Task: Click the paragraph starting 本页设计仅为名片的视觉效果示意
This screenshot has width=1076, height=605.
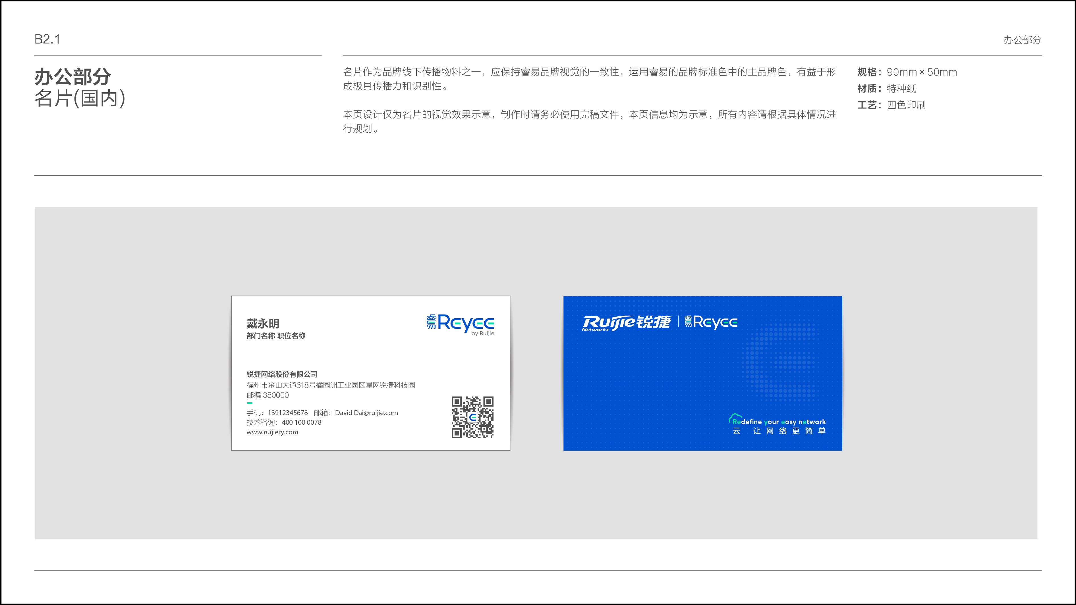Action: 589,122
